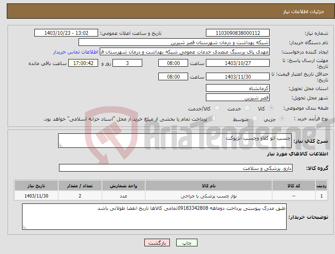The height and width of the screenshot is (254, 335).
Task: Click the ردیف column header
Action: [321, 186]
